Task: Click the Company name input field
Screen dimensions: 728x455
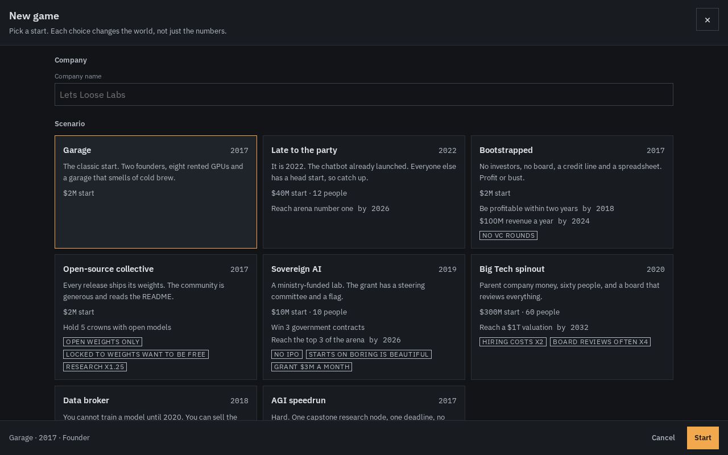Action: coord(364,94)
